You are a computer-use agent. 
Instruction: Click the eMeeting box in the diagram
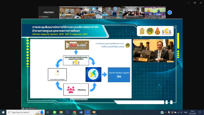pyautogui.click(x=76, y=89)
